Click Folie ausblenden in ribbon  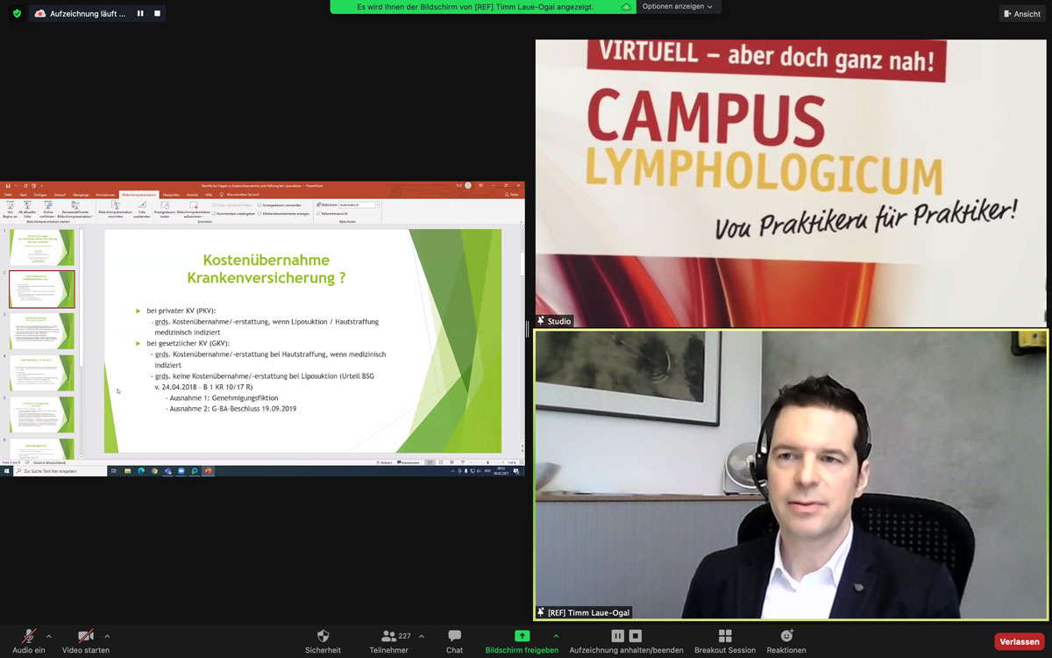(x=142, y=209)
